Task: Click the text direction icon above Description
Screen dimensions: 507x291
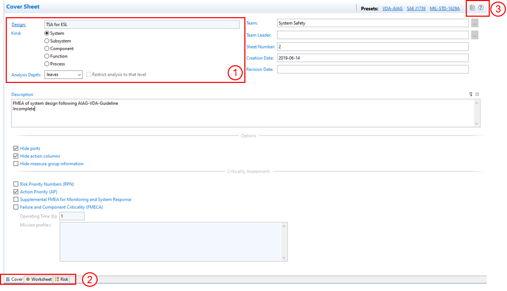Action: [x=471, y=94]
